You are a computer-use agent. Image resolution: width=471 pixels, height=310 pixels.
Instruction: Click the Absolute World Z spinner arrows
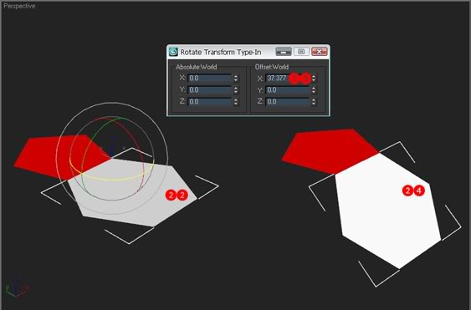(x=236, y=102)
